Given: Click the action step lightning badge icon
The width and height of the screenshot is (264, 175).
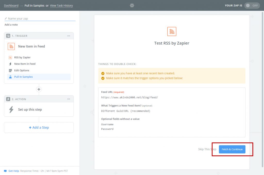Looking at the screenshot, I should tap(8, 99).
